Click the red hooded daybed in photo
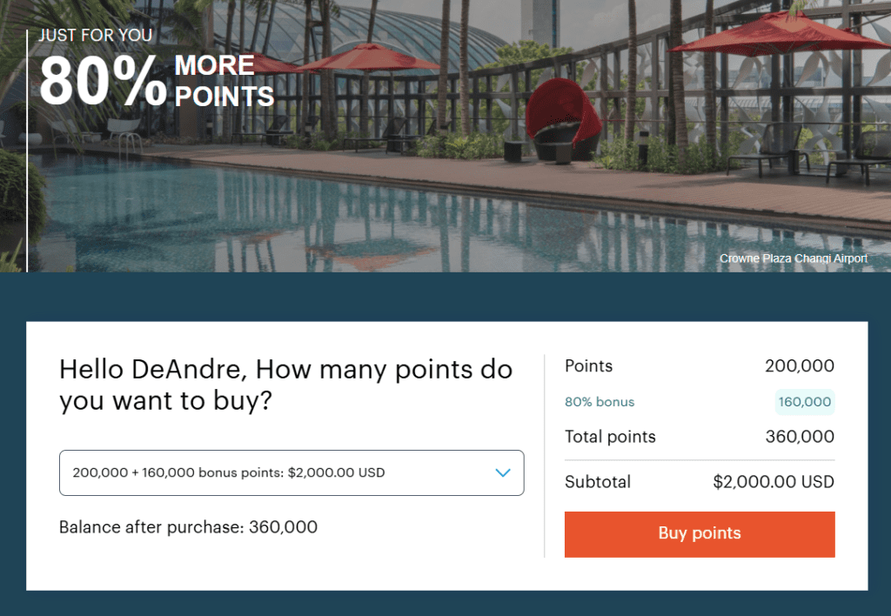891x616 pixels. (564, 122)
